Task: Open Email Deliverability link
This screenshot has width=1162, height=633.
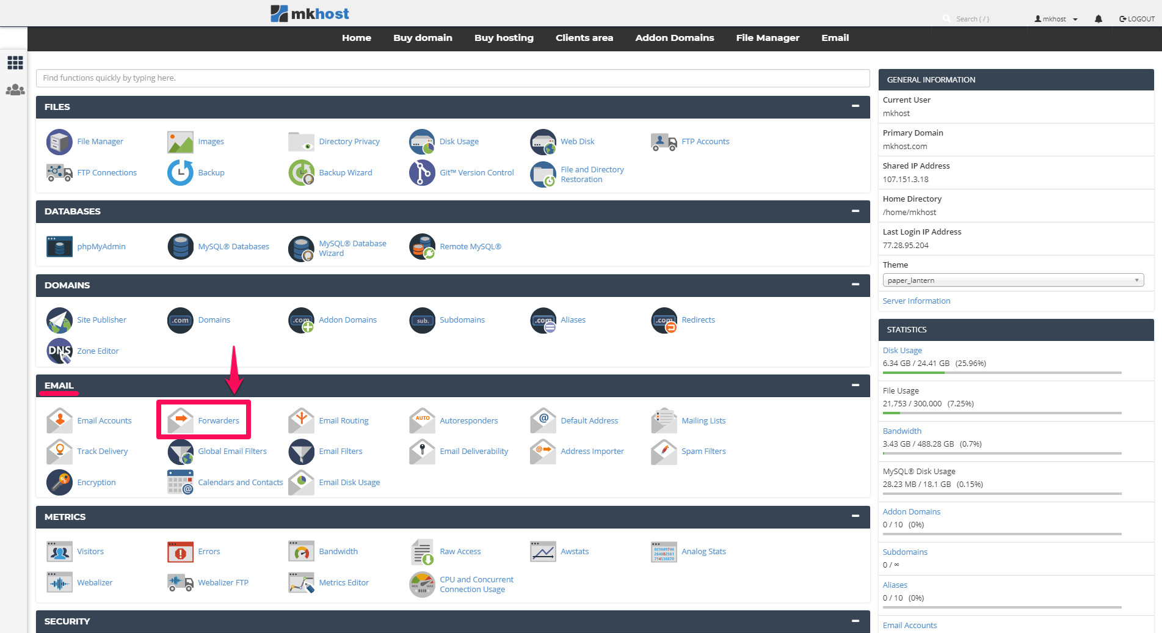Action: pos(474,452)
